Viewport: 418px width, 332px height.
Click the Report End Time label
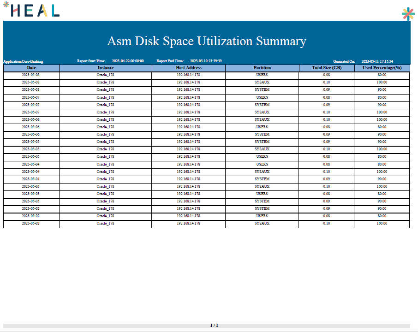tap(170, 61)
